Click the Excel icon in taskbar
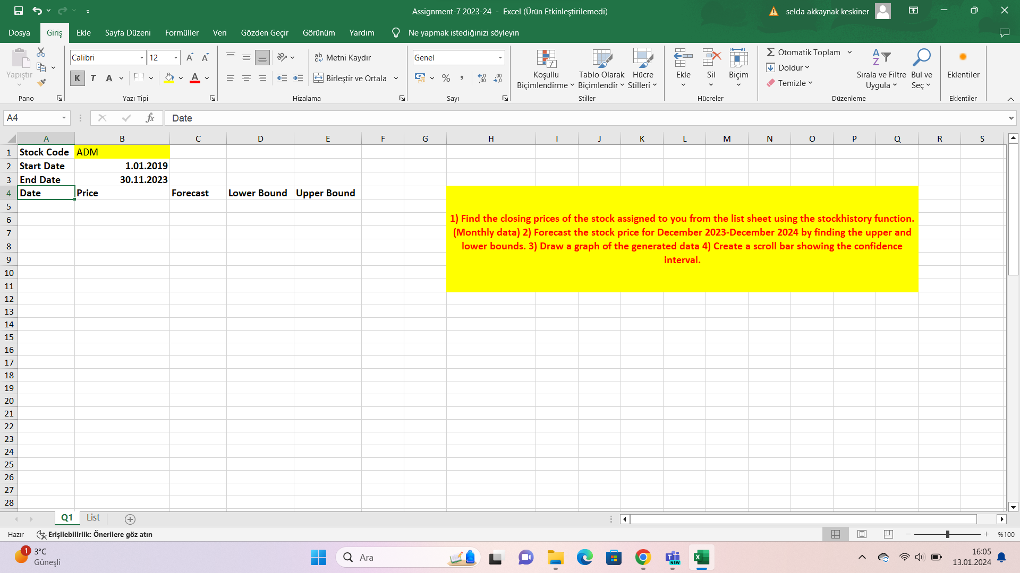 point(701,557)
